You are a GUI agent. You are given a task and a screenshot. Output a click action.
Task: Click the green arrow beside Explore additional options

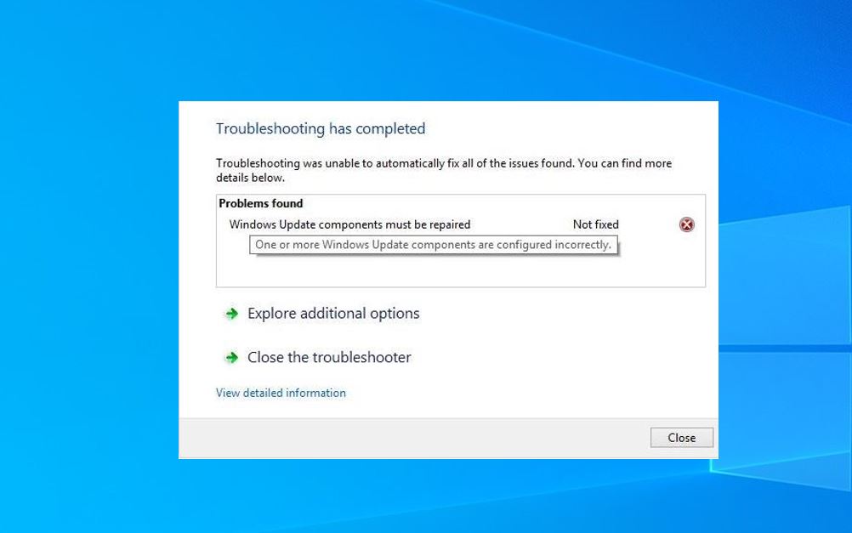(x=232, y=314)
